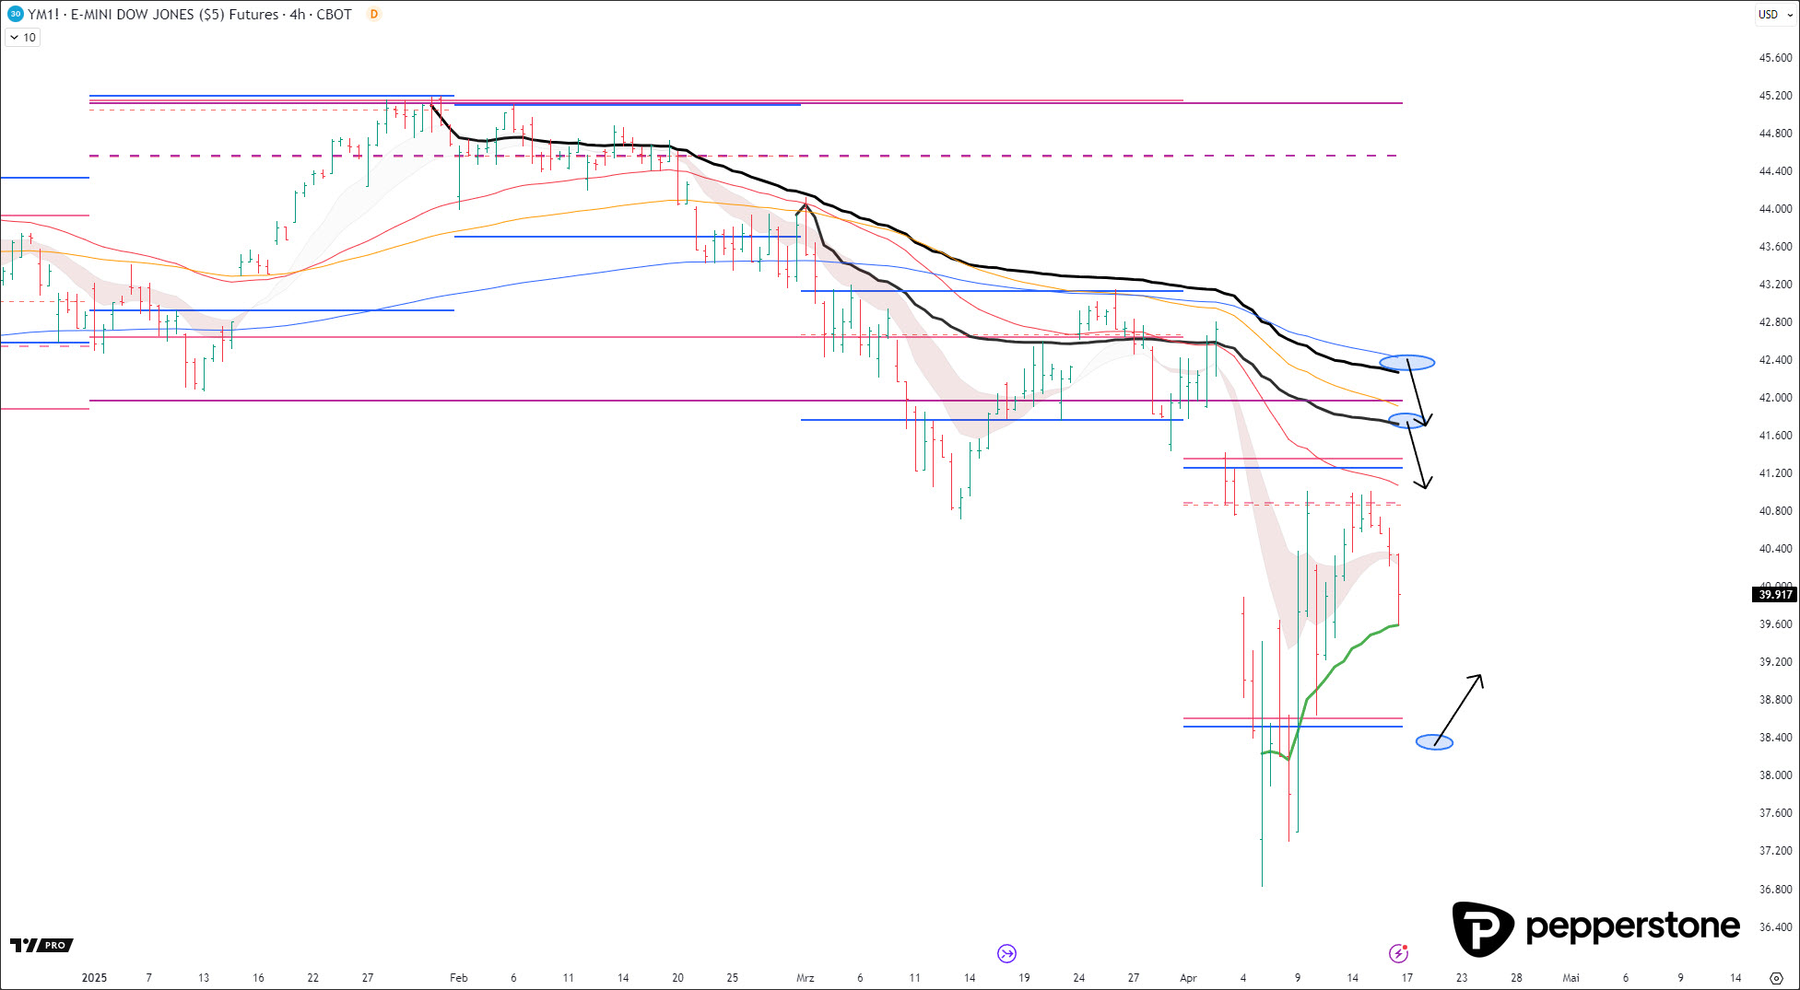
Task: Expand the "10" dropdown under the symbol title
Action: [20, 37]
